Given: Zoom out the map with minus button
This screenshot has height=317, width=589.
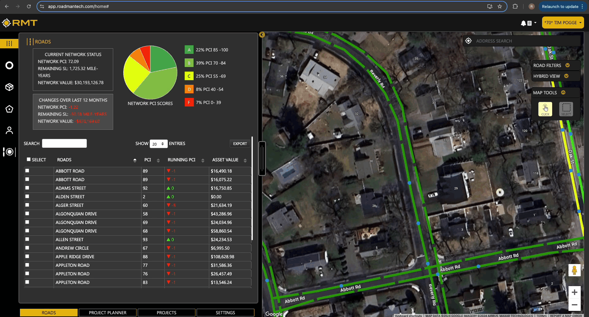Looking at the screenshot, I should [x=574, y=305].
